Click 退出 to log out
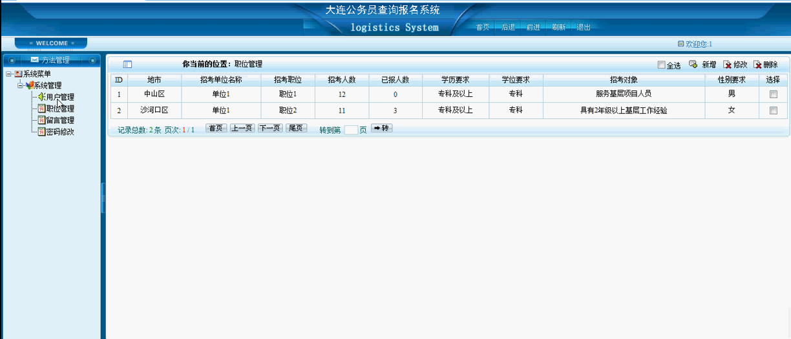The height and width of the screenshot is (339, 791). (584, 27)
